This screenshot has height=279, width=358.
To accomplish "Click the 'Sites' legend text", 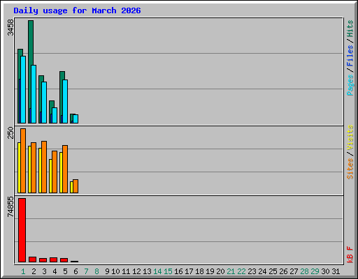I will point(350,169).
